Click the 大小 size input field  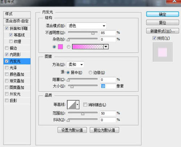click(108, 86)
